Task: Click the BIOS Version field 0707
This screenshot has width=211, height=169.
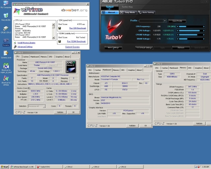Action: [125, 100]
